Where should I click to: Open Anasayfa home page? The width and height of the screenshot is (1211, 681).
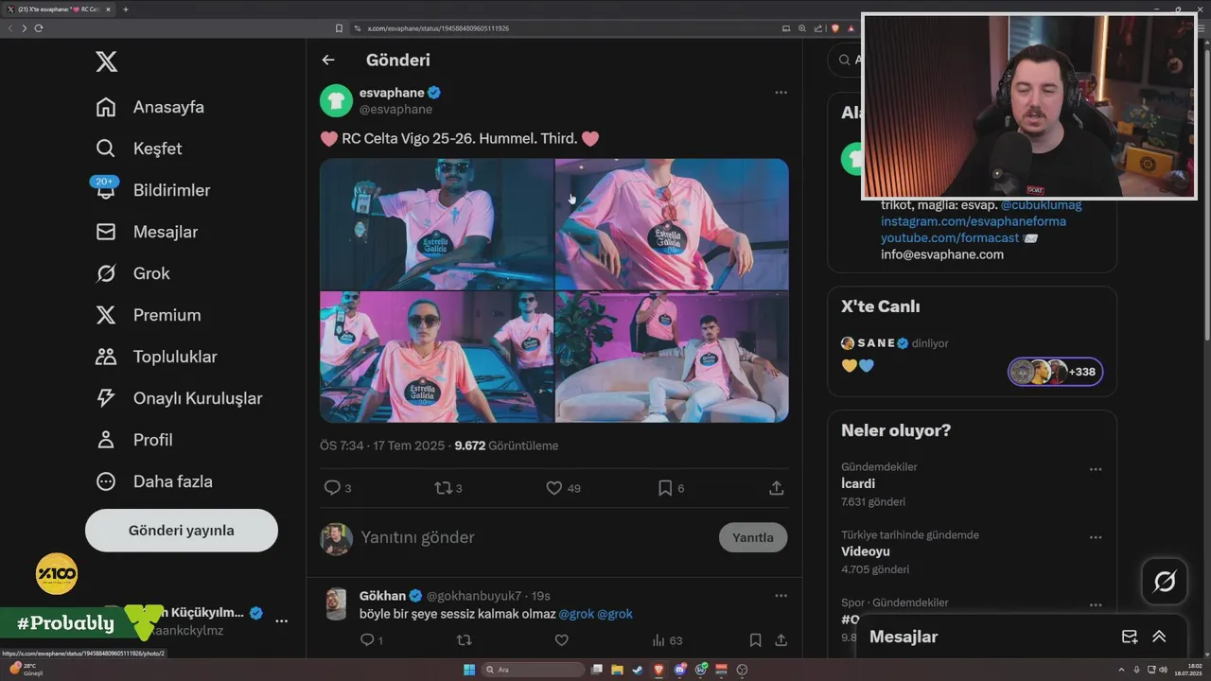pos(149,107)
